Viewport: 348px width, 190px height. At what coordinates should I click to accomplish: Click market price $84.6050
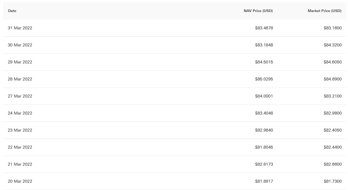pos(333,62)
